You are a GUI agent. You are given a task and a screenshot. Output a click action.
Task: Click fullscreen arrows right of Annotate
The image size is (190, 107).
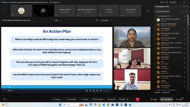pos(111,20)
